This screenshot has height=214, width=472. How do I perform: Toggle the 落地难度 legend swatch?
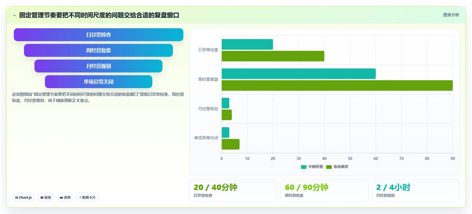pos(329,167)
